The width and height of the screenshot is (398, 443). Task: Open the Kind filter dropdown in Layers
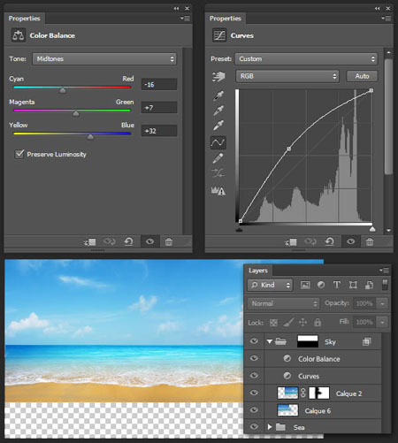click(x=271, y=285)
